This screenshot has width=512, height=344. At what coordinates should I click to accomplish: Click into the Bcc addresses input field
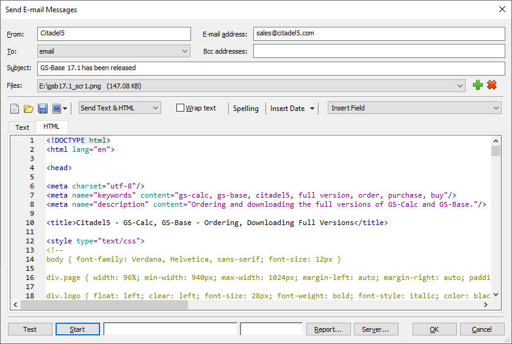pyautogui.click(x=379, y=51)
